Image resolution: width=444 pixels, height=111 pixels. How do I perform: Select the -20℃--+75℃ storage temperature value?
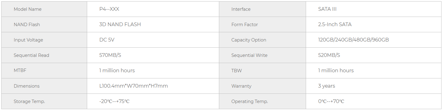(x=114, y=101)
